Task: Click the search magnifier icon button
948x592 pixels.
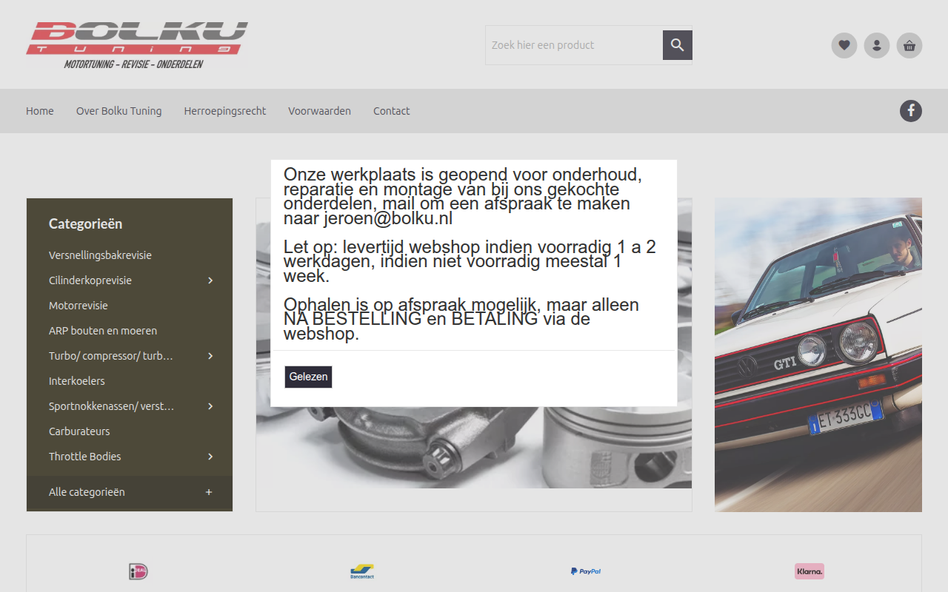Action: [678, 45]
